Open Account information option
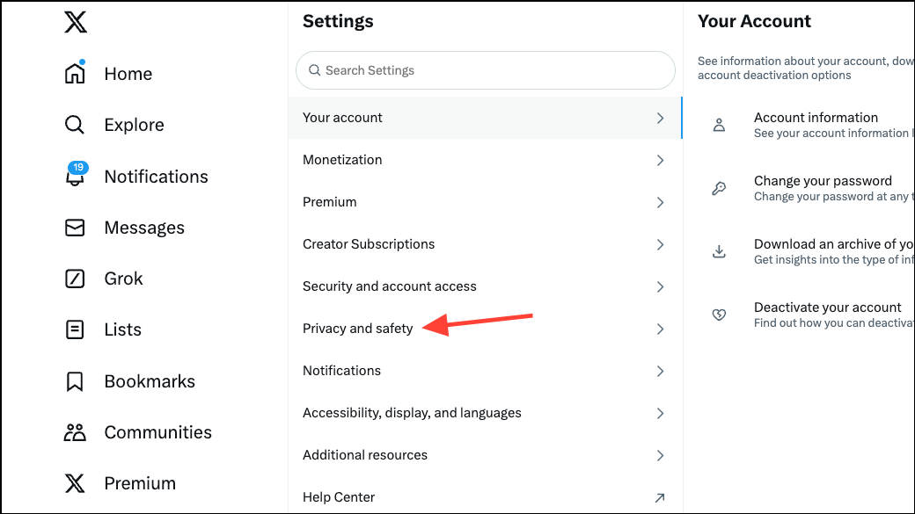 pyautogui.click(x=816, y=118)
